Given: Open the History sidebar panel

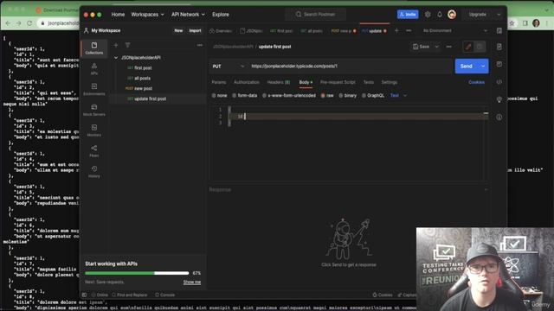Looking at the screenshot, I should click(x=94, y=172).
